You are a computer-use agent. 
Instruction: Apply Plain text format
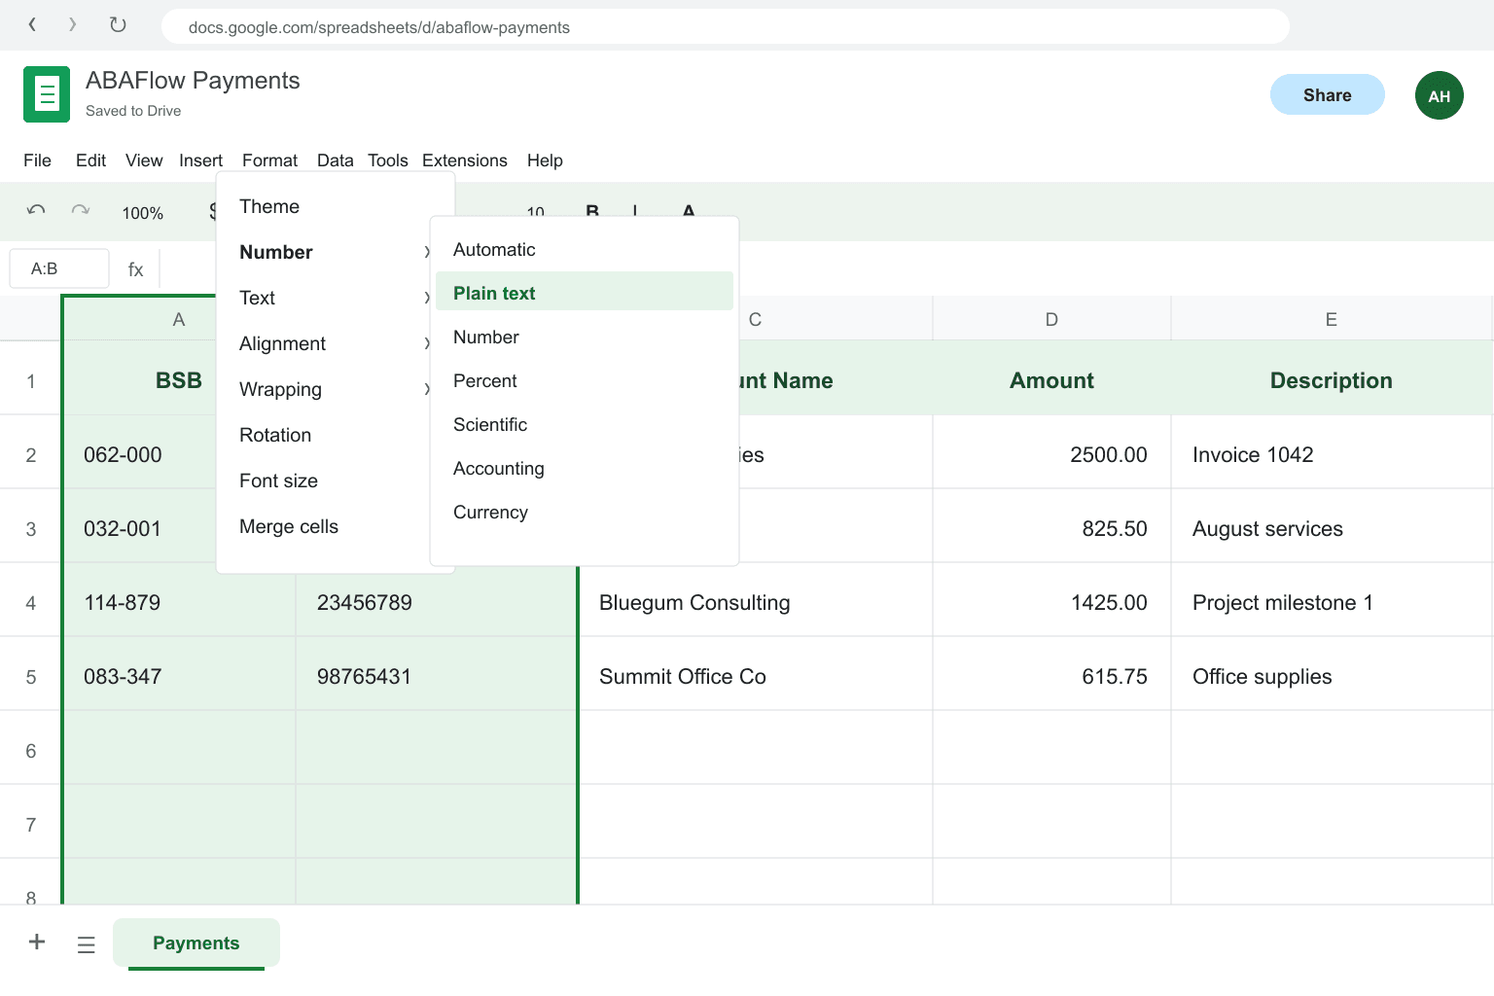tap(585, 292)
